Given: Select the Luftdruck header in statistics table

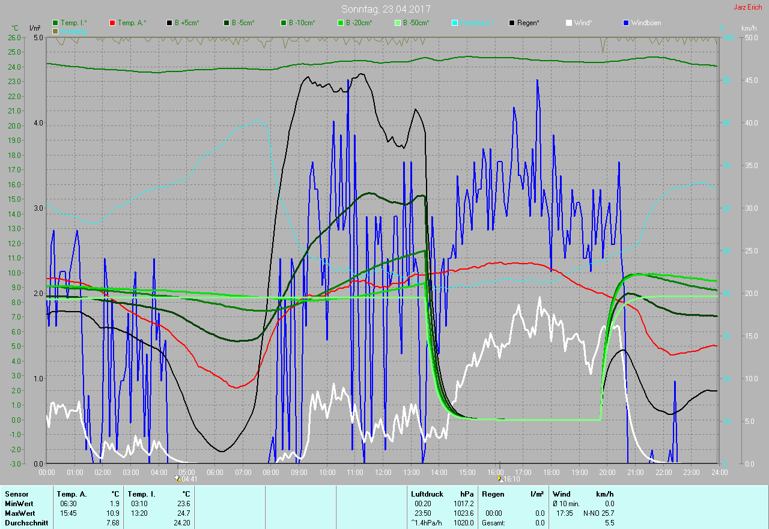Looking at the screenshot, I should [426, 494].
